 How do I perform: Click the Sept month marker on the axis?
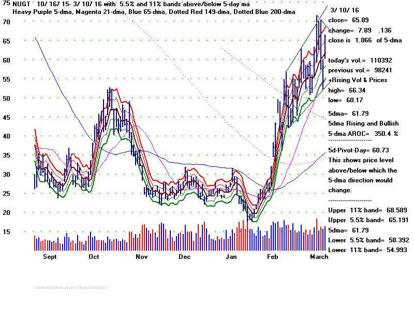point(51,256)
